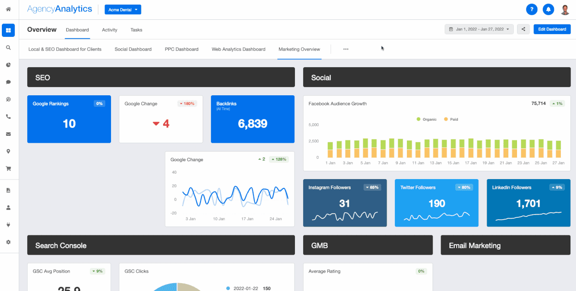Click the Home icon at sidebar top
576x291 pixels.
(8, 9)
